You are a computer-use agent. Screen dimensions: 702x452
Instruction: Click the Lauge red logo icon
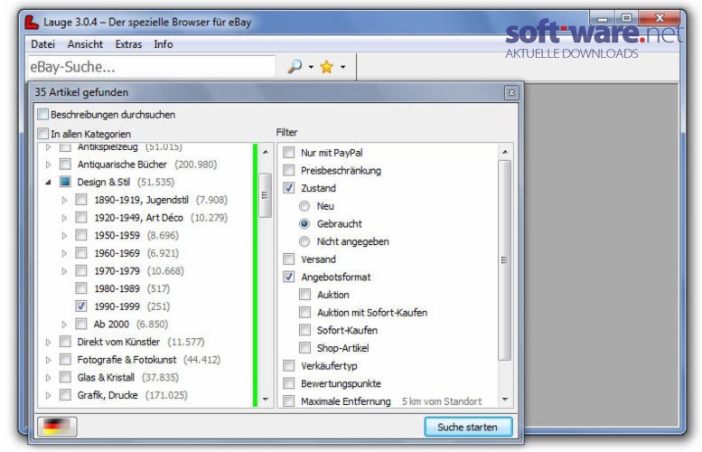(32, 22)
